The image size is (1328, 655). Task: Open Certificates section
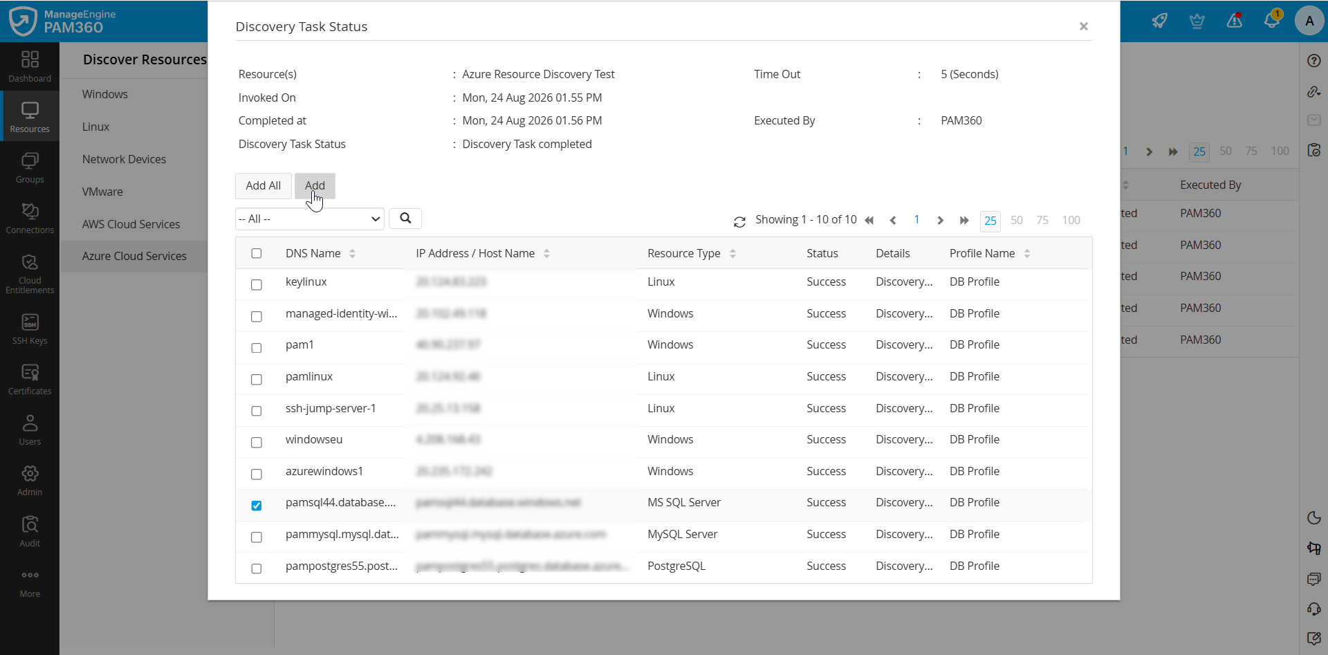click(x=30, y=380)
